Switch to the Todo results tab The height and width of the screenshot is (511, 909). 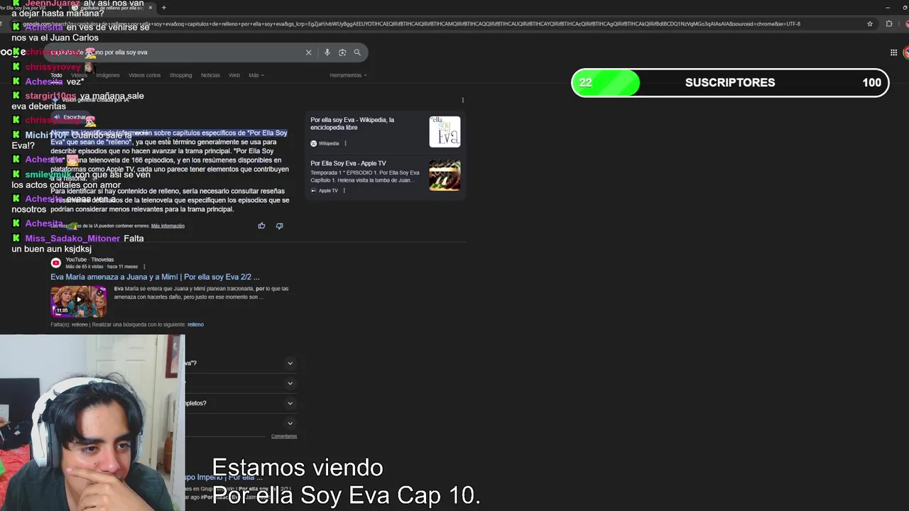tap(56, 75)
